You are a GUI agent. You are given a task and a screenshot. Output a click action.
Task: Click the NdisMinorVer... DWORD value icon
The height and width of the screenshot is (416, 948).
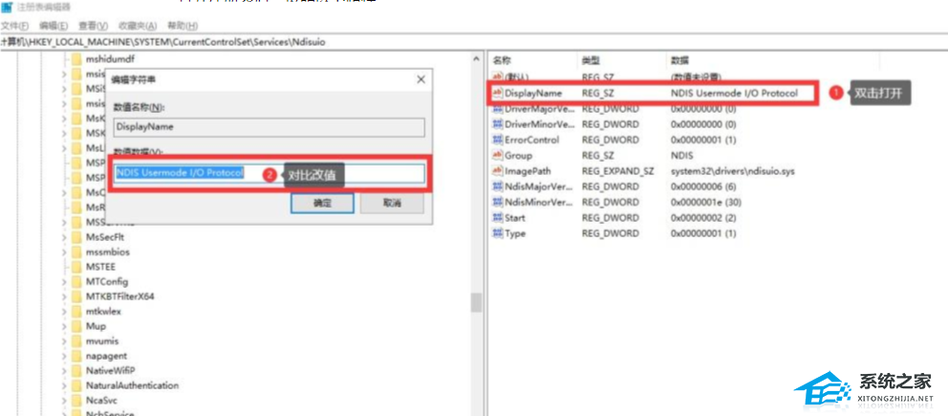498,202
